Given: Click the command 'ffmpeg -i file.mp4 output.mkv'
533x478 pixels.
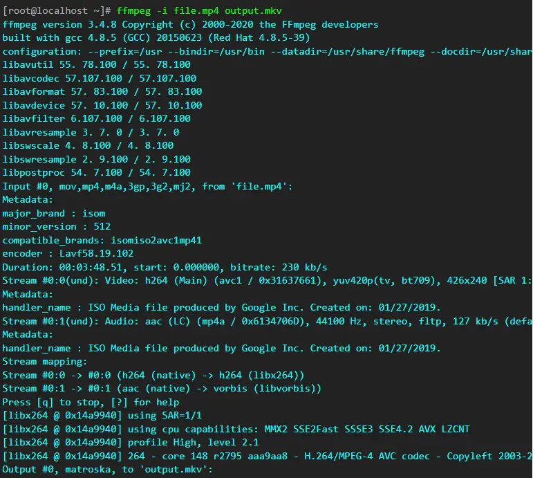Looking at the screenshot, I should (x=199, y=11).
